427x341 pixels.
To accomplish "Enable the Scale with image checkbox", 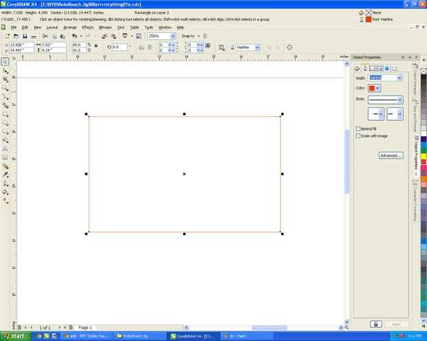I will (x=358, y=135).
